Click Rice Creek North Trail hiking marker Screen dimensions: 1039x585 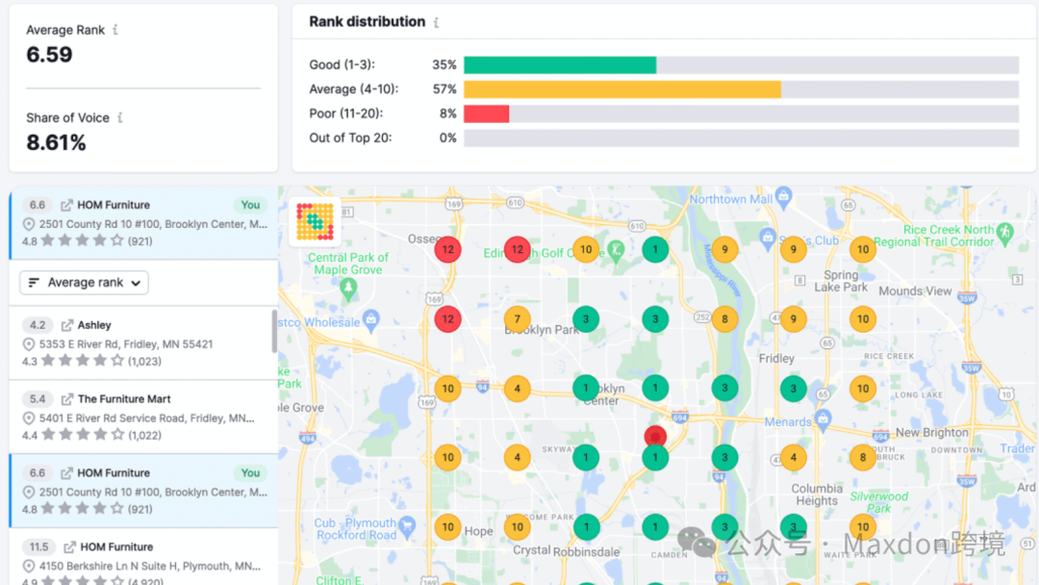point(1005,233)
